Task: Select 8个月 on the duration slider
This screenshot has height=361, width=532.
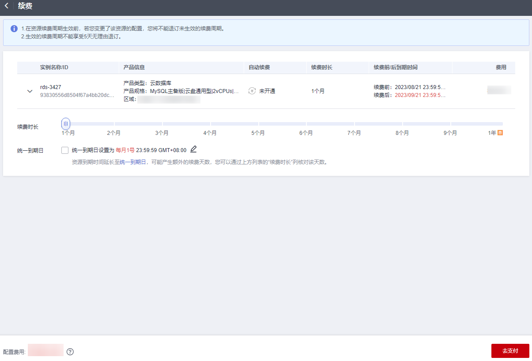Action: [x=402, y=133]
